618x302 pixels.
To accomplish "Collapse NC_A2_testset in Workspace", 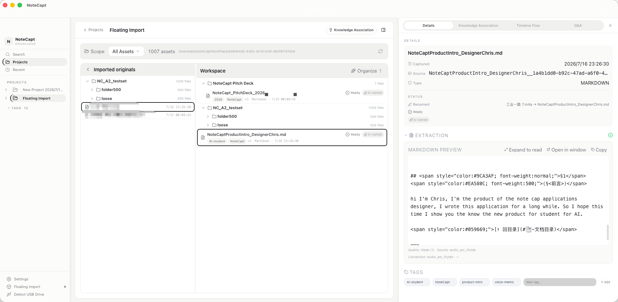I will point(203,108).
